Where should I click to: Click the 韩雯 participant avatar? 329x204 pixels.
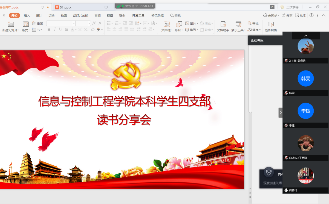point(305,79)
